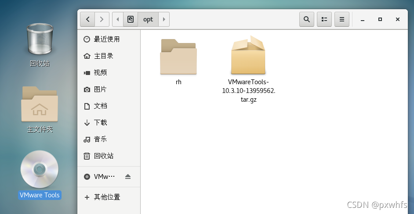Select the VMware Tools disc desktop icon
This screenshot has width=414, height=214.
tap(40, 169)
